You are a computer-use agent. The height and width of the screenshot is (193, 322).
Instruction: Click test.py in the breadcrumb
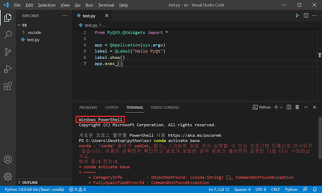point(91,25)
